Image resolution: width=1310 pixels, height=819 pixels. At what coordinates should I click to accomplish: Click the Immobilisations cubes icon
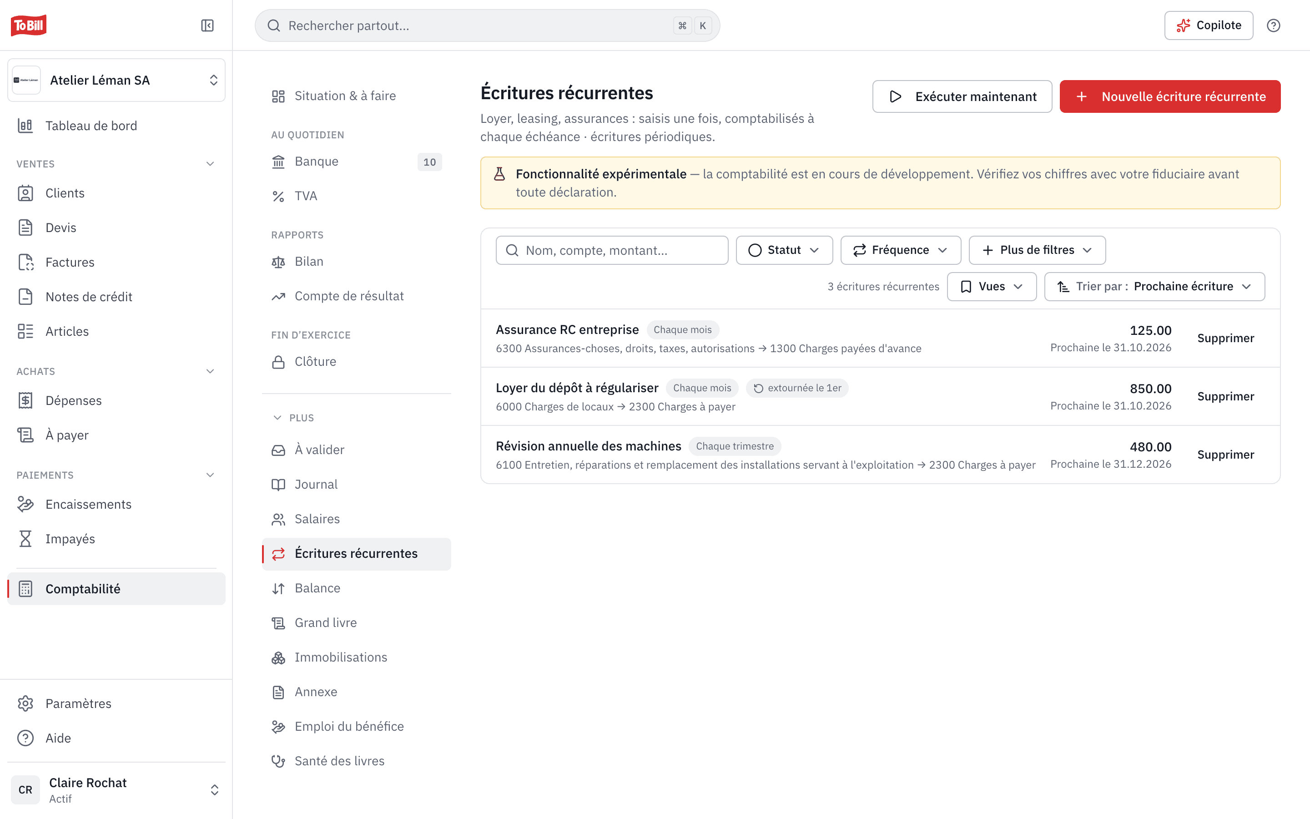(278, 657)
